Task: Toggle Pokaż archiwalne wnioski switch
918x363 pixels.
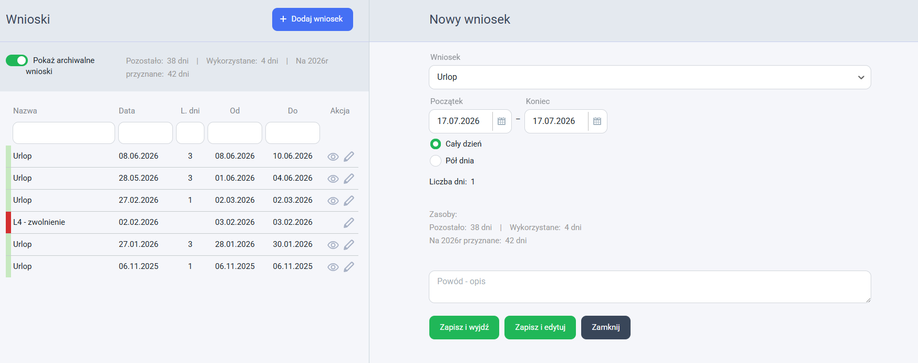Action: tap(17, 60)
